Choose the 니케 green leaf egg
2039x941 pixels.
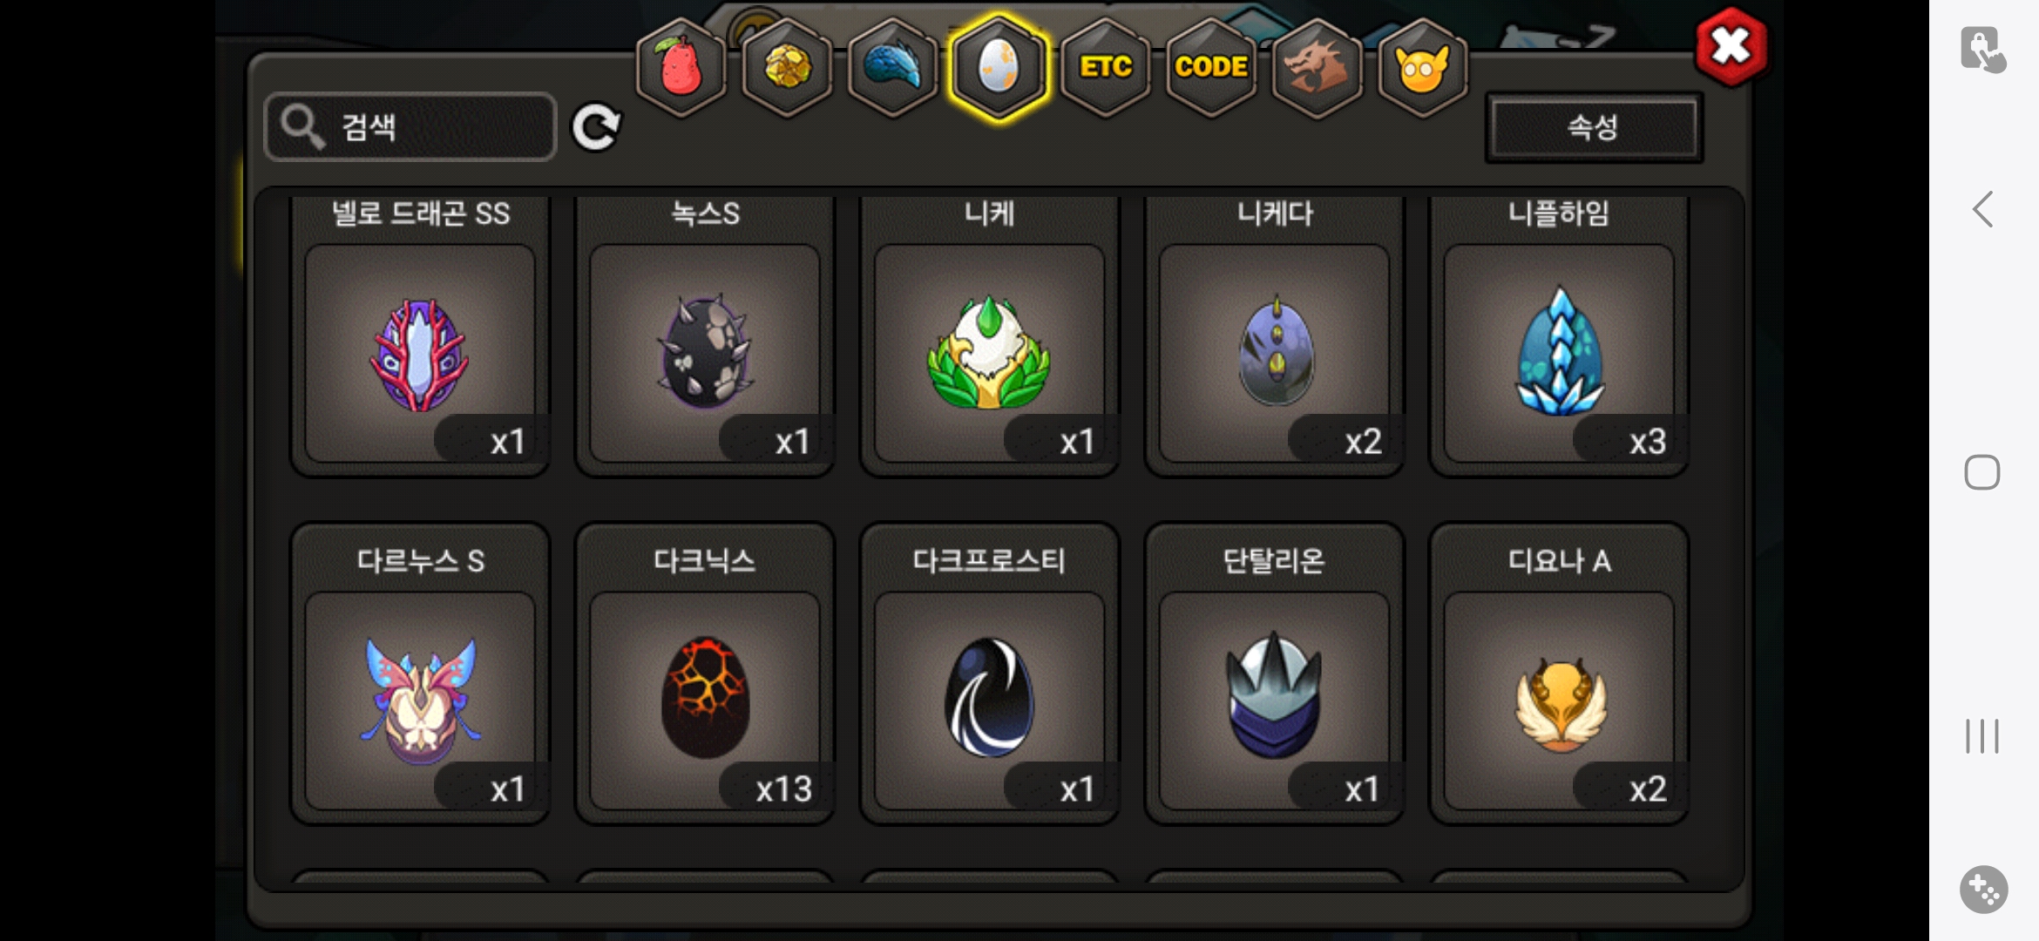(x=990, y=335)
